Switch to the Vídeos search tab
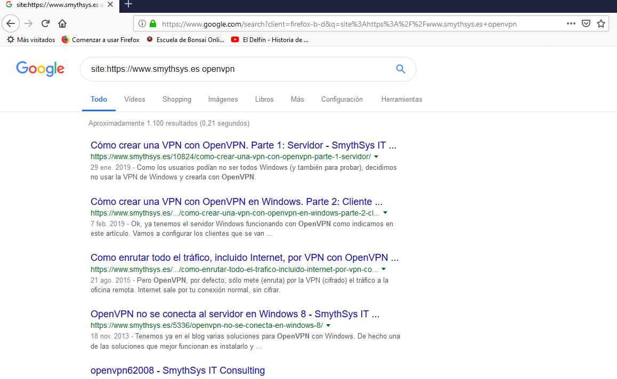Image resolution: width=617 pixels, height=379 pixels. click(134, 100)
